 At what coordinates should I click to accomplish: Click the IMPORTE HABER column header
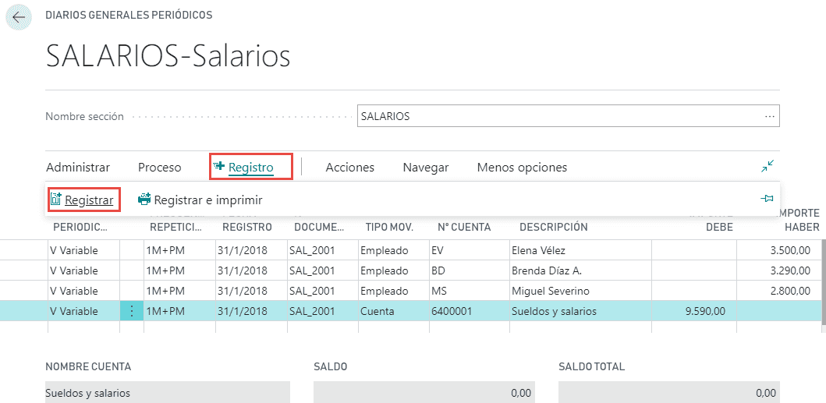(x=798, y=220)
